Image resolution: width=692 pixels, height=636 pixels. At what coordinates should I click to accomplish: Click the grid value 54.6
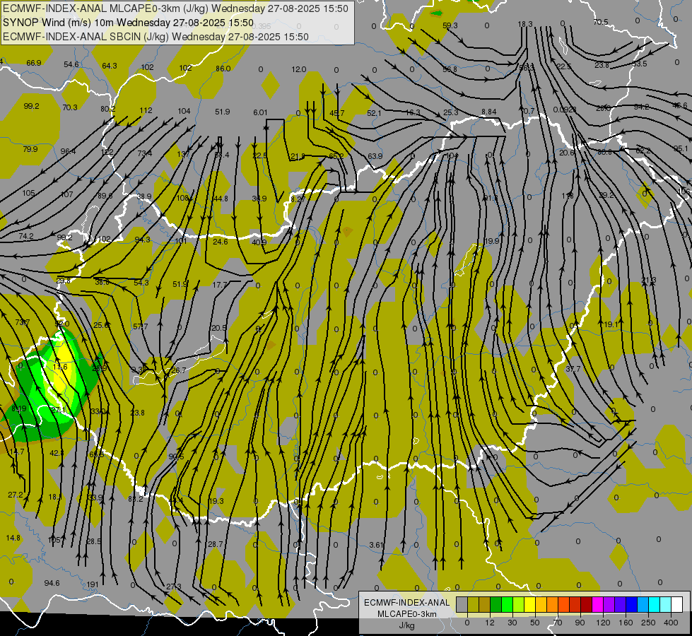[x=71, y=64]
